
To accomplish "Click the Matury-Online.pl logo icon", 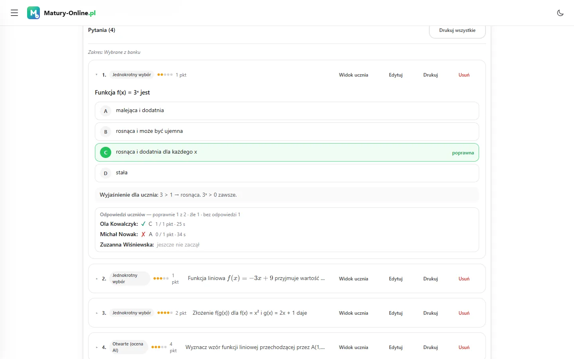I will (x=33, y=13).
